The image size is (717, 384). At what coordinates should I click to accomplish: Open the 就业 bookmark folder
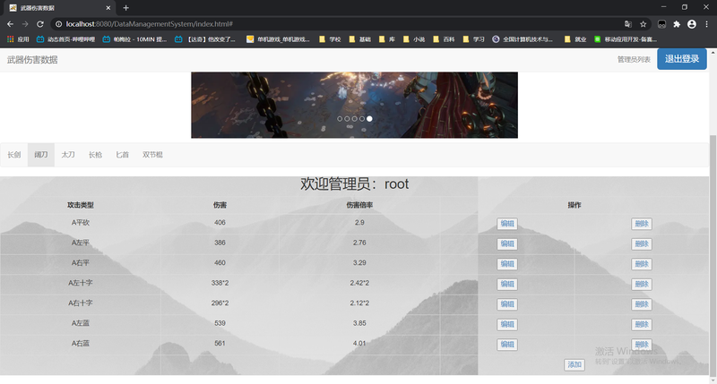575,39
